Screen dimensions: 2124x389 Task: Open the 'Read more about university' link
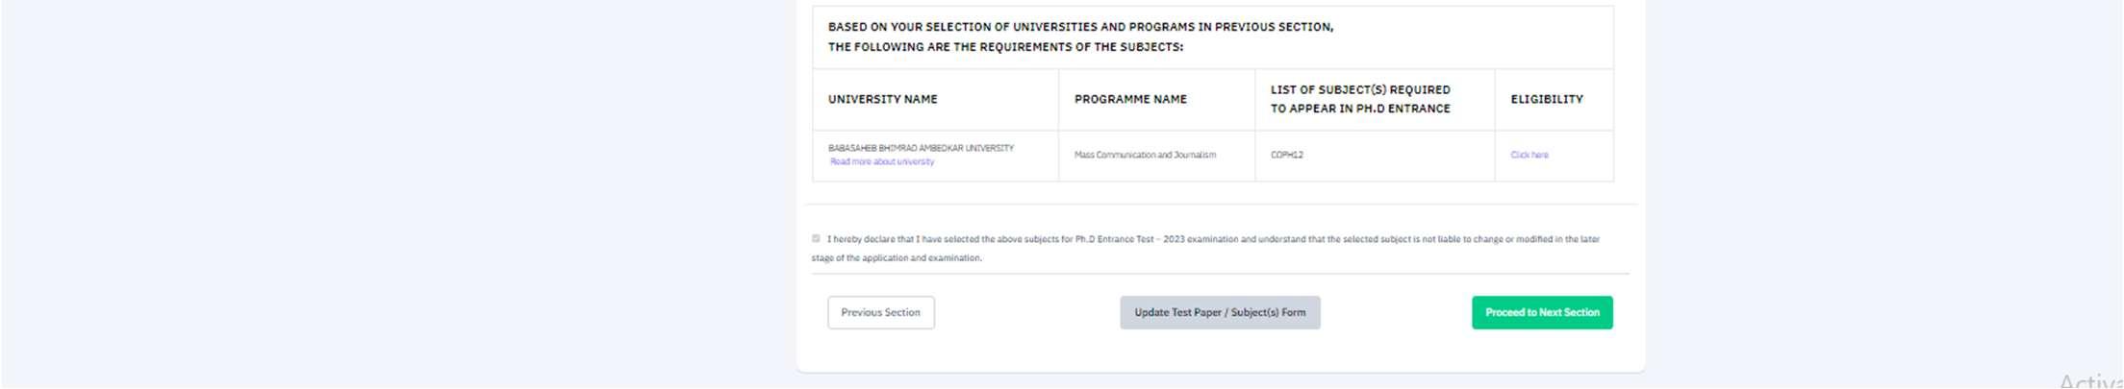(881, 162)
